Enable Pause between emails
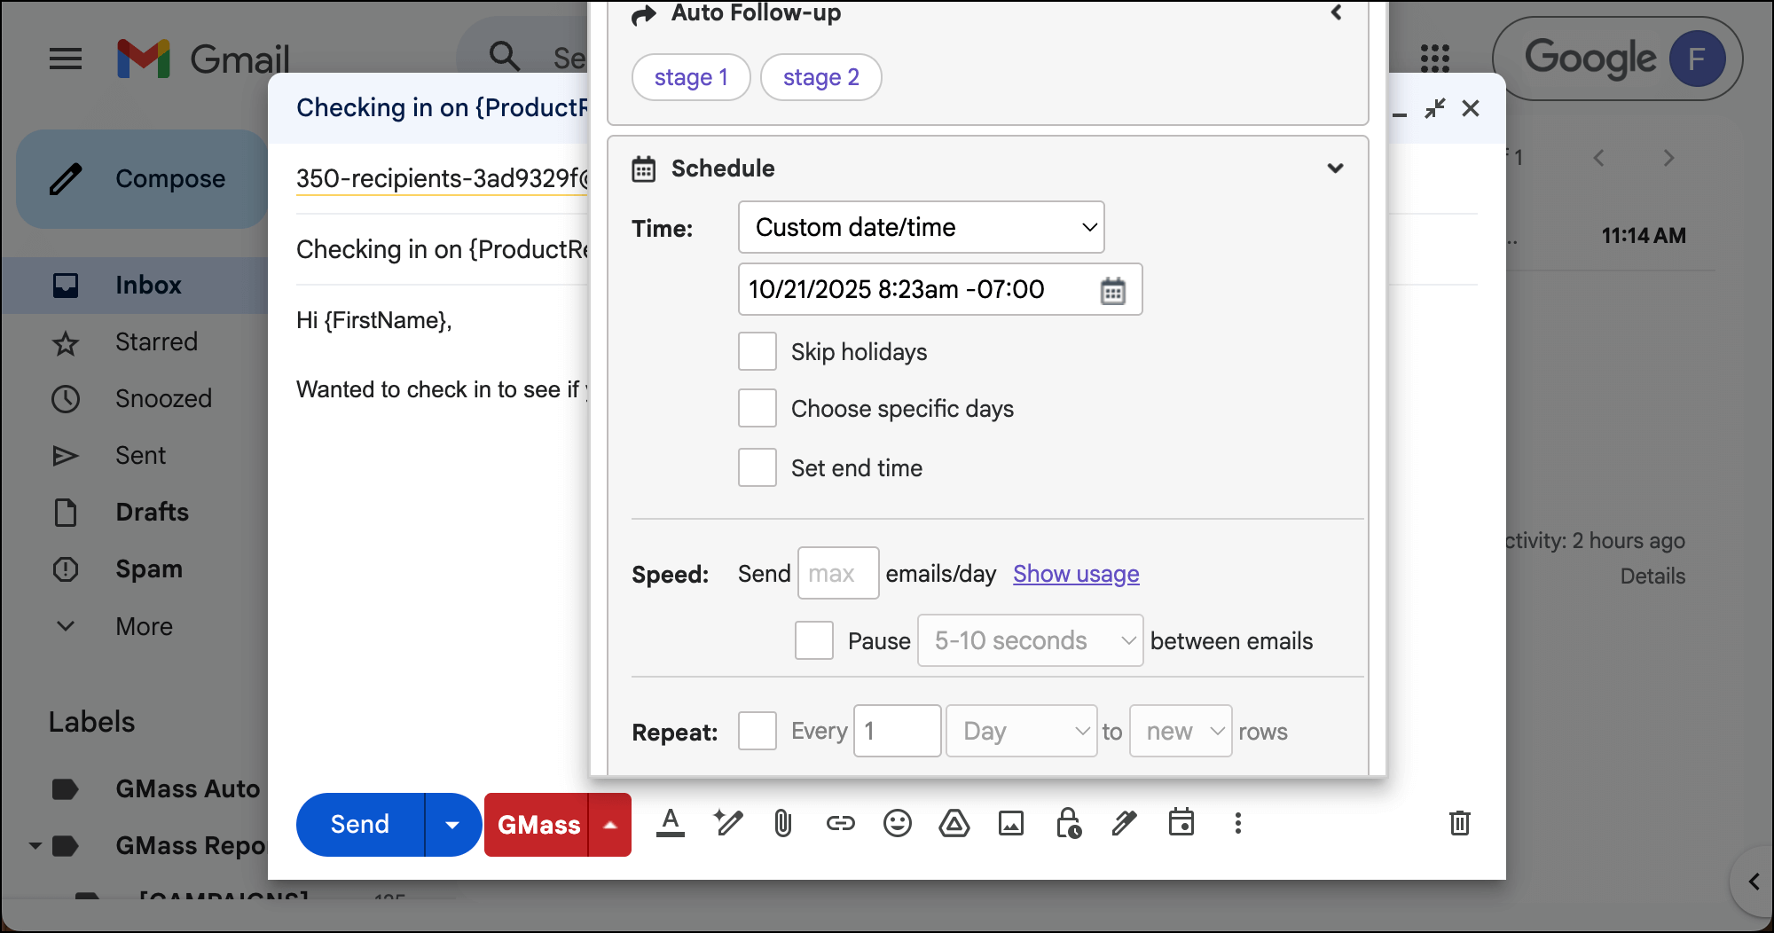 click(x=813, y=640)
